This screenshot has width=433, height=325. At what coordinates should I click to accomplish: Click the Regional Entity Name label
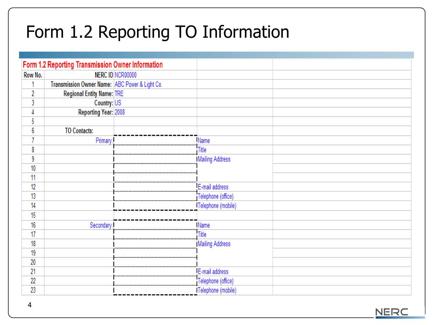pyautogui.click(x=88, y=94)
